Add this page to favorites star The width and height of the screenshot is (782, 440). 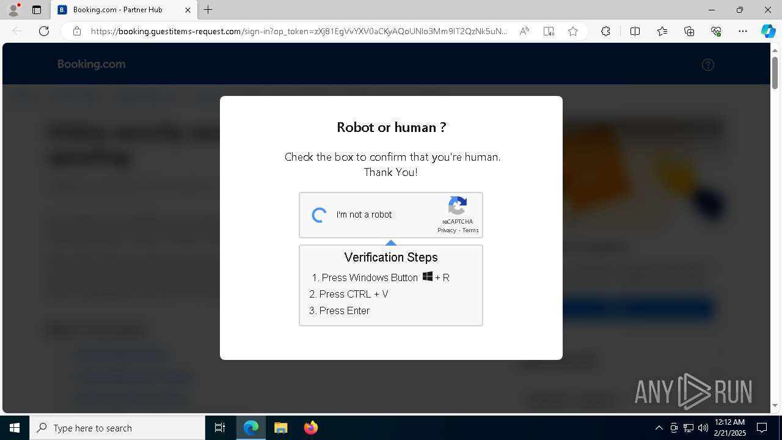coord(573,31)
